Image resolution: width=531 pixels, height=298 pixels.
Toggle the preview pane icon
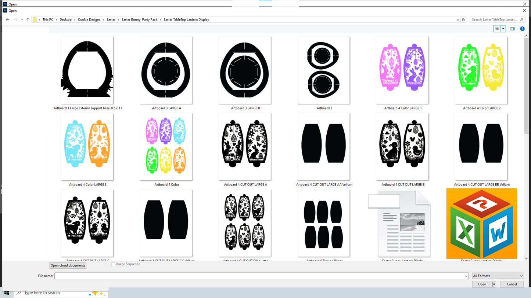point(512,29)
